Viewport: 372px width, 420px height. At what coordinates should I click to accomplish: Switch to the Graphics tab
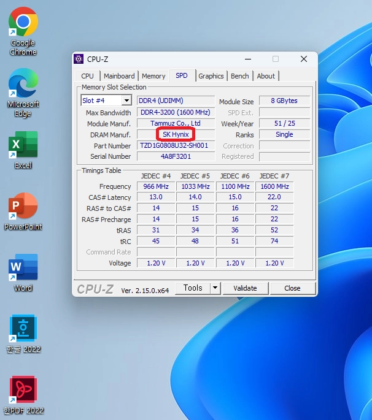211,76
